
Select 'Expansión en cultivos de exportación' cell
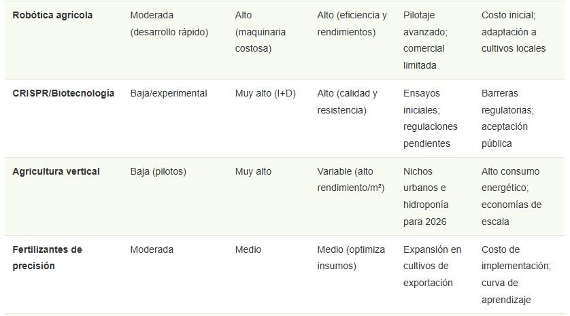tap(432, 266)
